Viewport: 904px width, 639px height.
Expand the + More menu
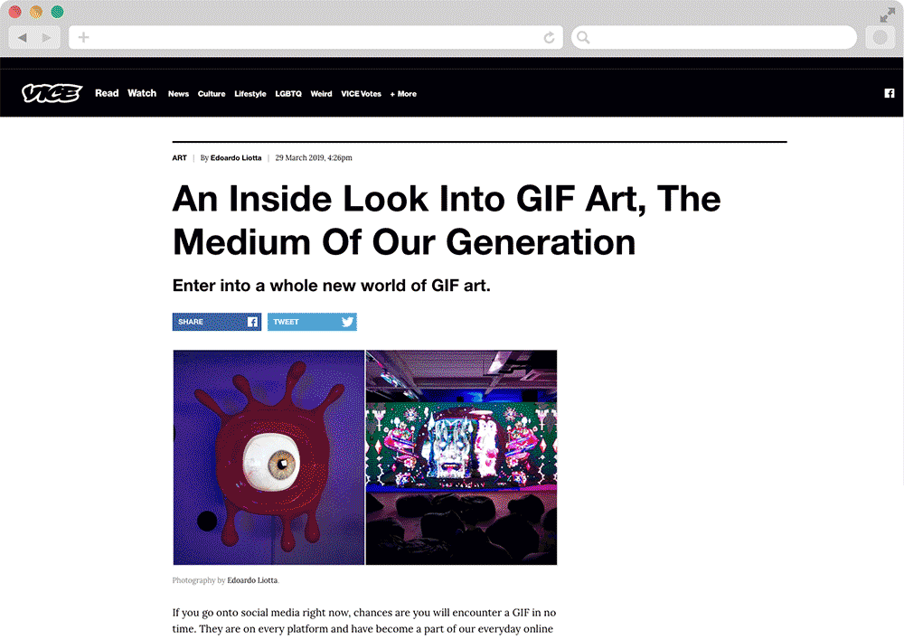click(x=403, y=94)
